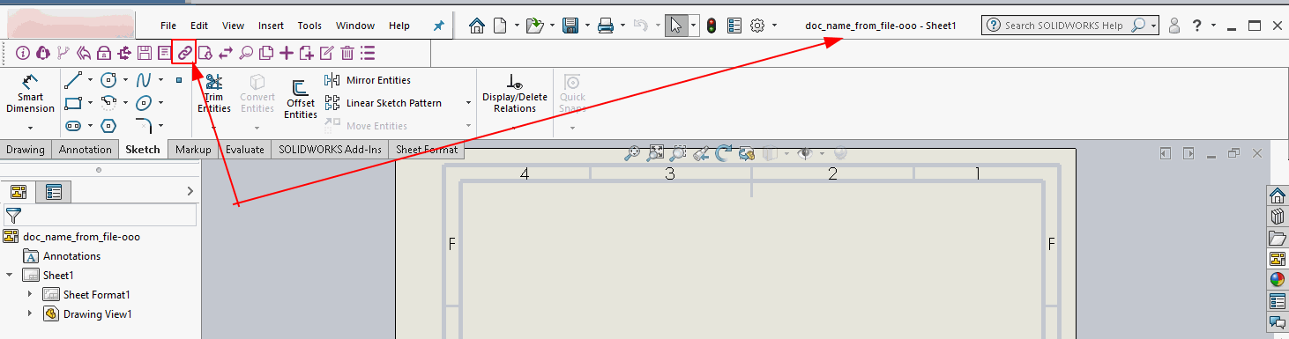The width and height of the screenshot is (1289, 339).
Task: Click the purple floppy disk save icon
Action: click(145, 53)
